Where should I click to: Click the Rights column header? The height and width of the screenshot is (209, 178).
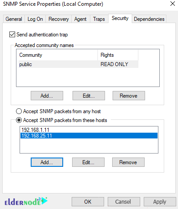118,55
